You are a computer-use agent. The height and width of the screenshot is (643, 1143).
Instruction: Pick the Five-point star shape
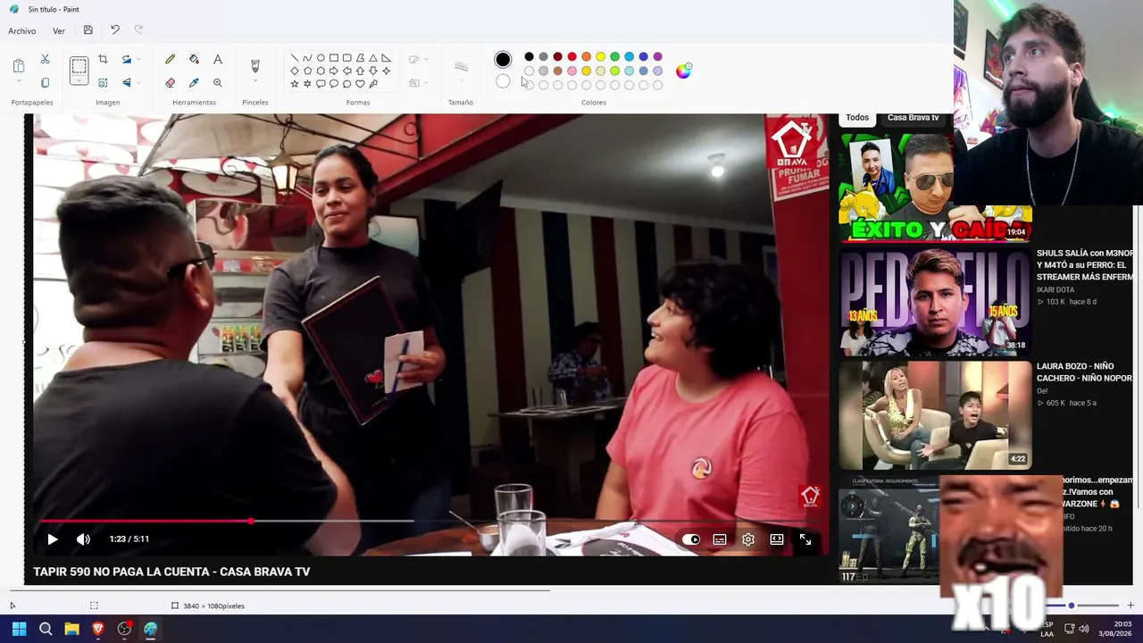(295, 84)
